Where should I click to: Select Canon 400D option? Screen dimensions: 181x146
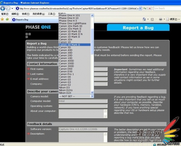click(x=75, y=61)
